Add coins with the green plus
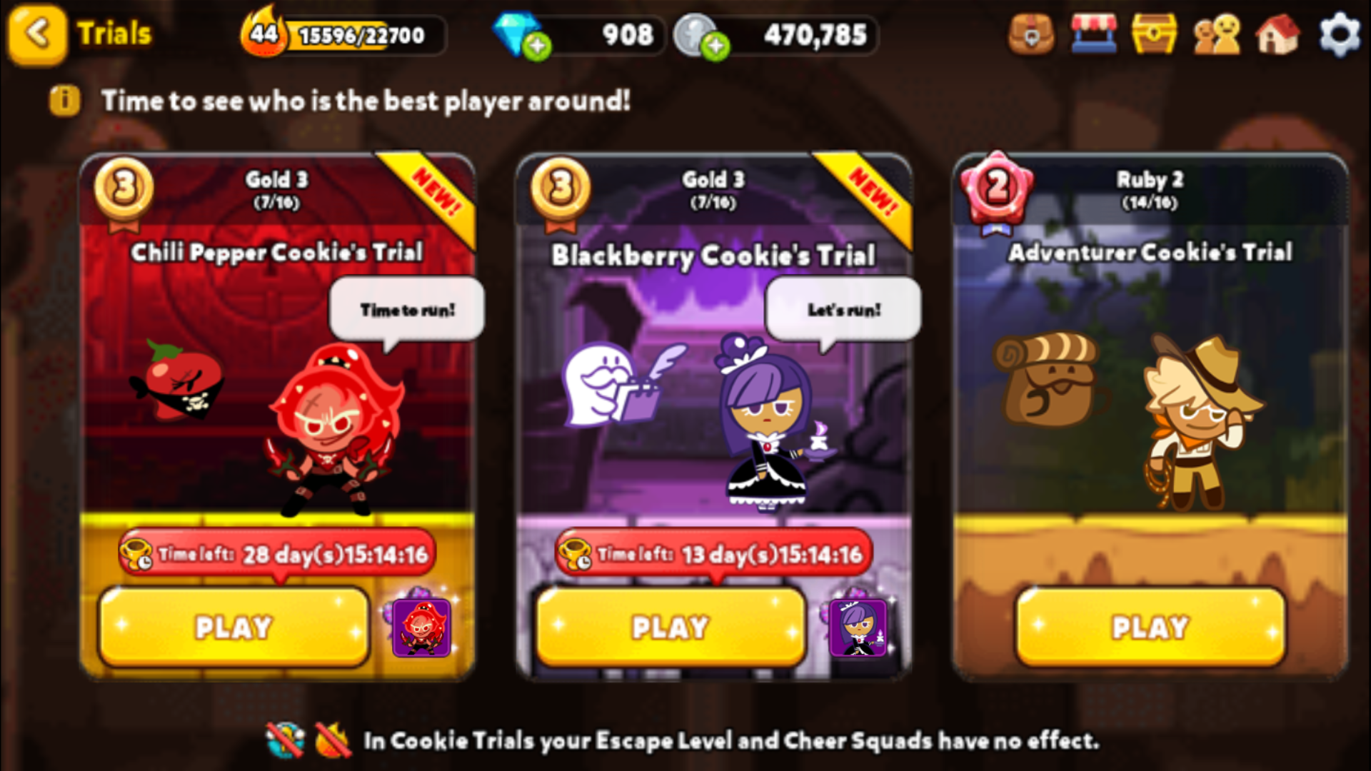The image size is (1371, 771). [715, 47]
